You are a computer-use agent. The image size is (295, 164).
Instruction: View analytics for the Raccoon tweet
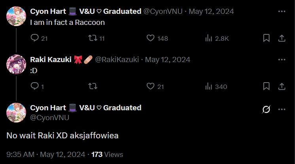(x=209, y=38)
